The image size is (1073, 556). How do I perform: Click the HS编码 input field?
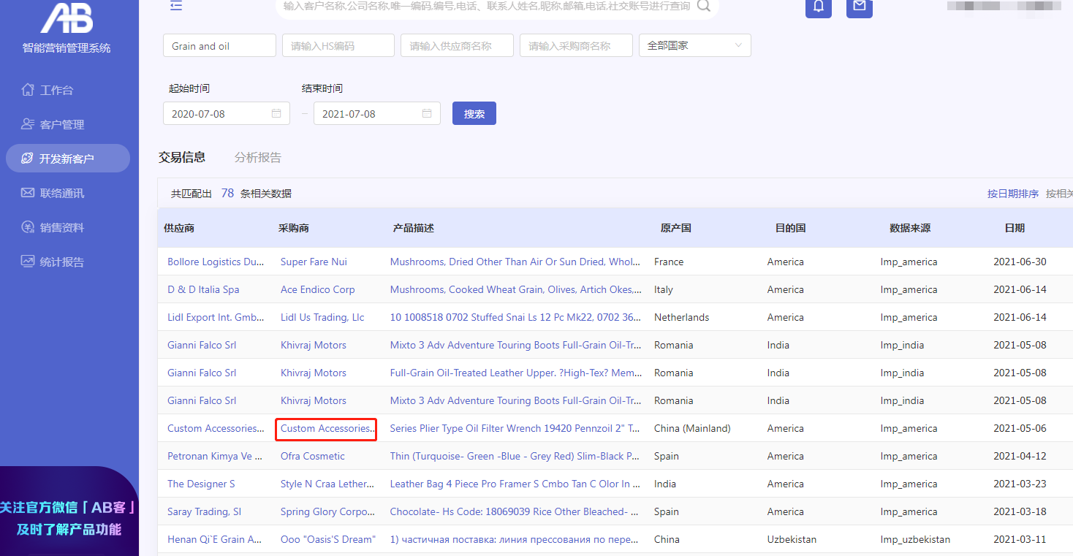tap(338, 45)
